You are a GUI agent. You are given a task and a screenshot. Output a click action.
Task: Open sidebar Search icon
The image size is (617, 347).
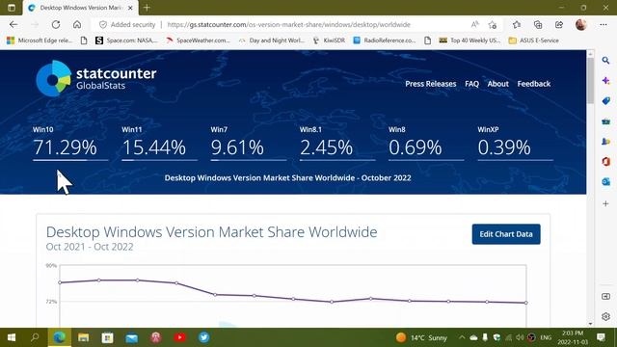point(605,60)
